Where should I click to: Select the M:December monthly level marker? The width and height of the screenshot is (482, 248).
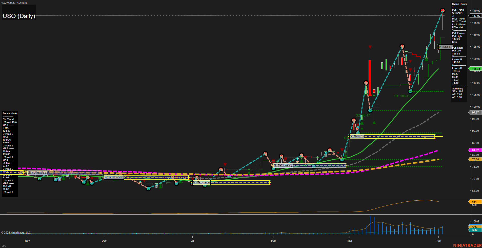click(114, 177)
